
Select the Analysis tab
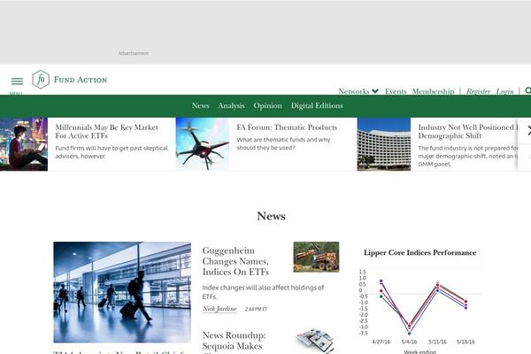point(231,105)
